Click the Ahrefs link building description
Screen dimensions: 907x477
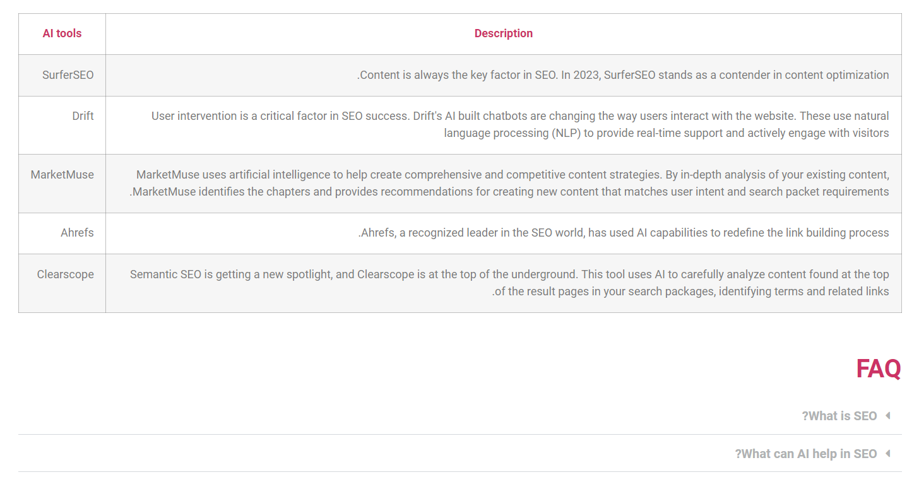(624, 233)
